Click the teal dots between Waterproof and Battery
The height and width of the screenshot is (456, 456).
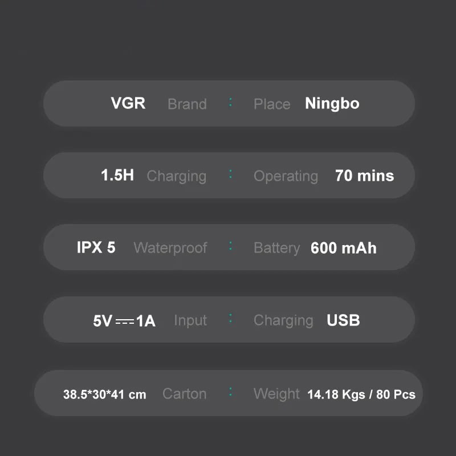(230, 246)
